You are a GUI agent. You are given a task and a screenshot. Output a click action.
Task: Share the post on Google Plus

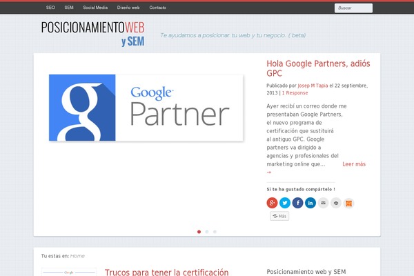click(x=272, y=203)
